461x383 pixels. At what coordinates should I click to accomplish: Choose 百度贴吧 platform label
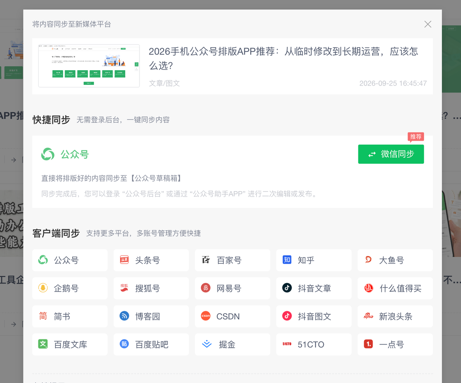click(x=152, y=344)
